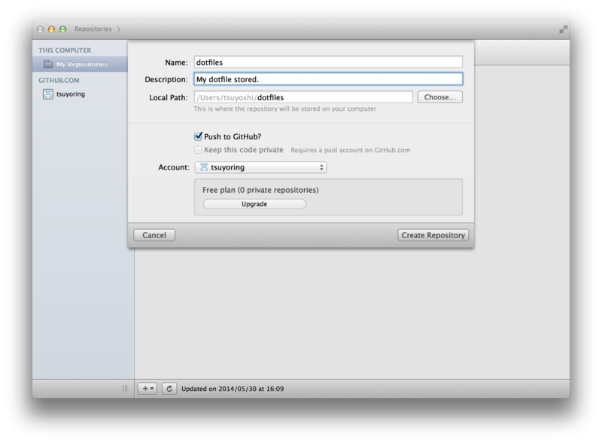Click 'Free plan (0 private repositories)' text
The image size is (602, 443).
(260, 190)
